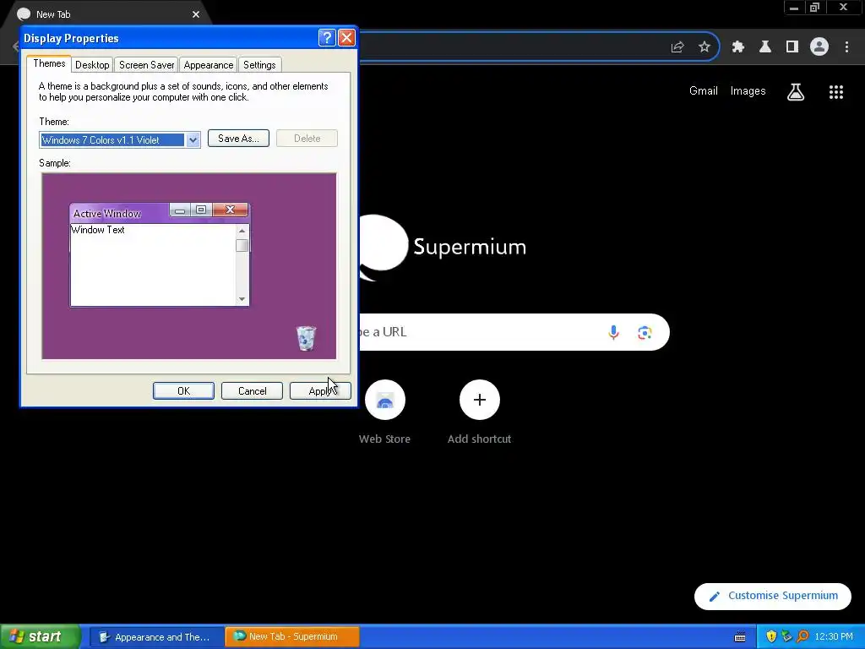This screenshot has height=649, width=865.
Task: Switch to New Tab - Supermium taskbar item
Action: pos(292,637)
